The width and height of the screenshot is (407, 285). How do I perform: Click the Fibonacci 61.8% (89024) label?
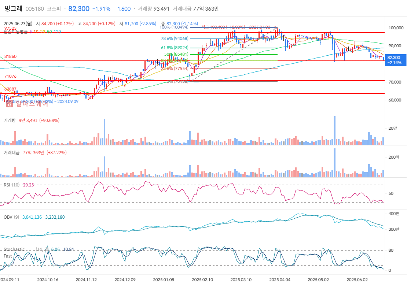(x=175, y=48)
